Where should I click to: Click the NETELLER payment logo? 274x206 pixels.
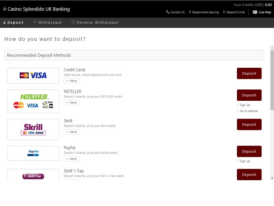coord(33,101)
